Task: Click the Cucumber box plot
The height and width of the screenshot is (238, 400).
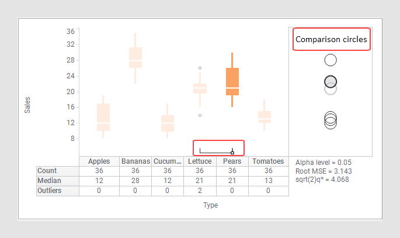Action: (x=168, y=123)
